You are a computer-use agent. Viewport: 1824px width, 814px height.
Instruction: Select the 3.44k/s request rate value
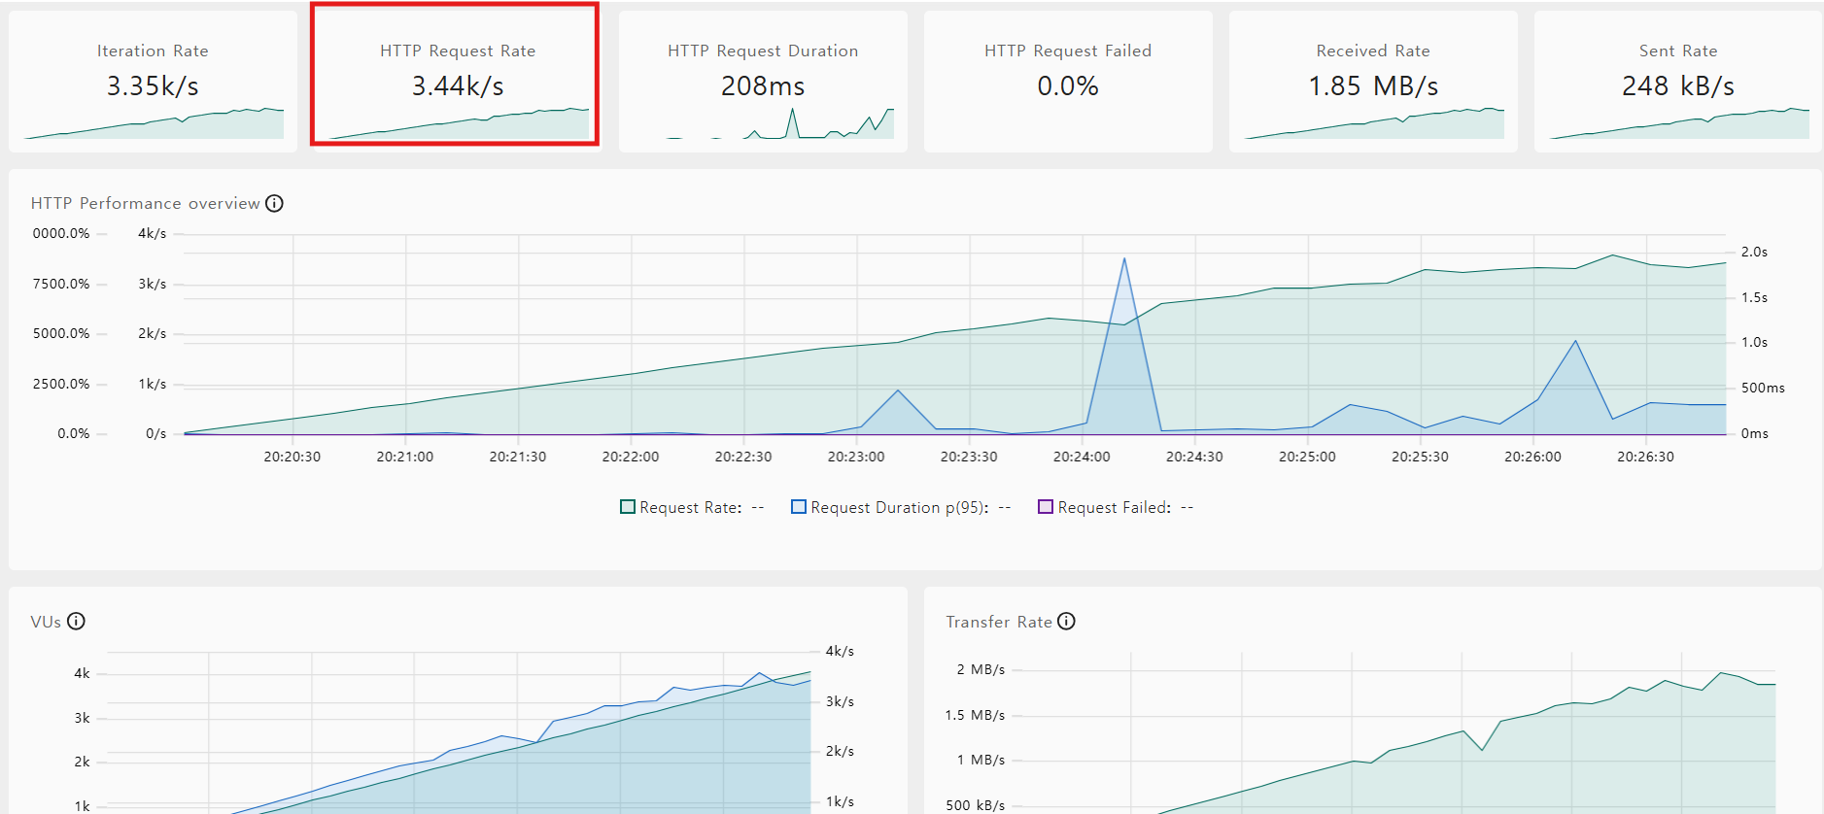[458, 86]
